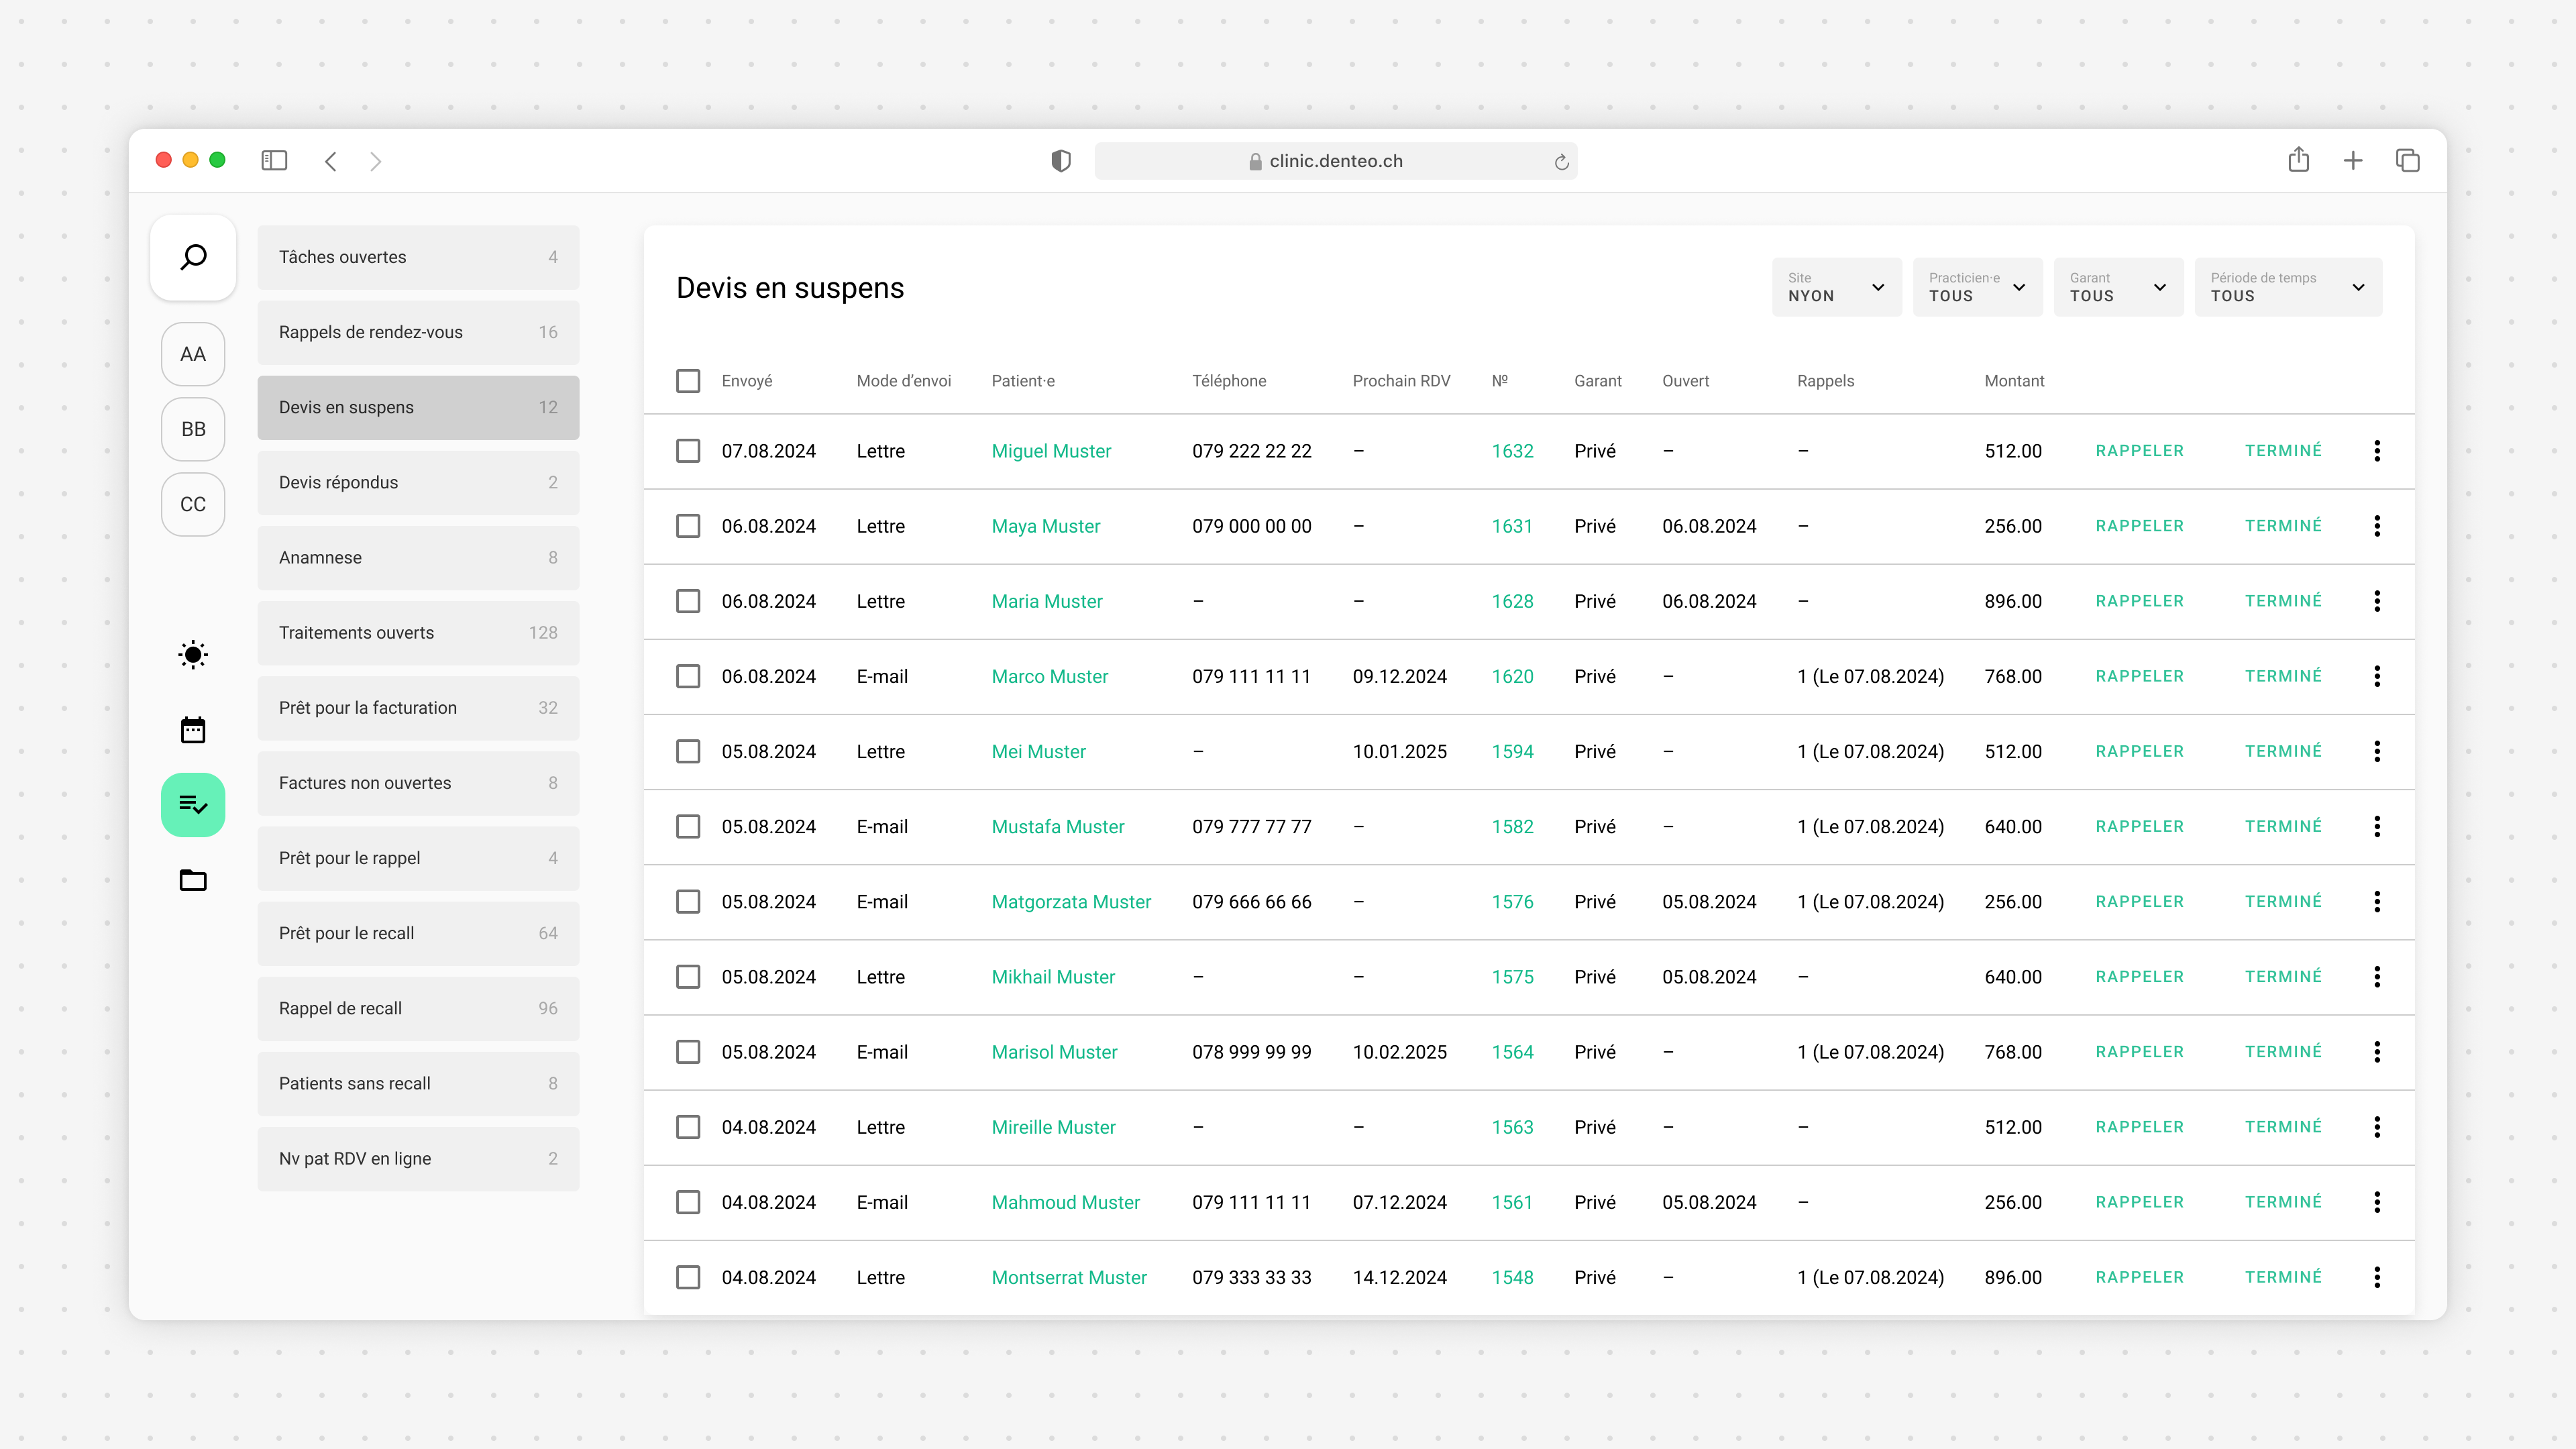
Task: Open the Devis répondus list
Action: pos(418,482)
